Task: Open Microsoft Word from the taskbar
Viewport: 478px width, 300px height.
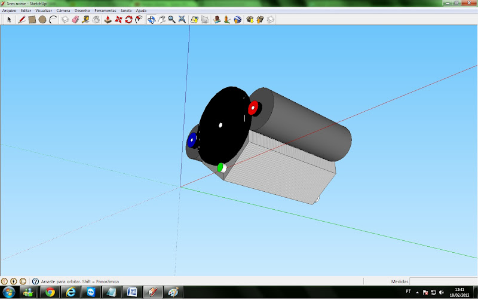Action: pyautogui.click(x=132, y=292)
